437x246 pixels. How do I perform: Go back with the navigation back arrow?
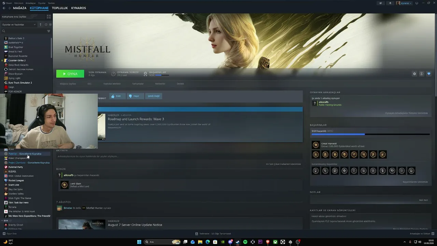[4, 8]
